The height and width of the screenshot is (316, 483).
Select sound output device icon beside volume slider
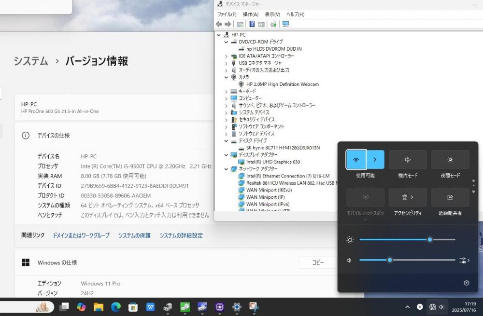464,261
